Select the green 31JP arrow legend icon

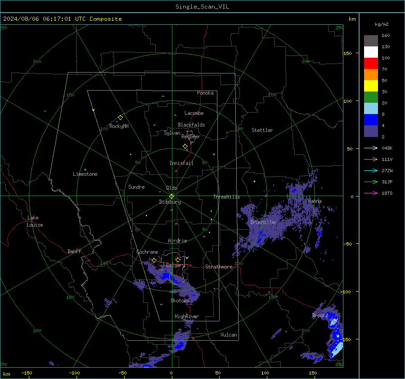(x=371, y=182)
